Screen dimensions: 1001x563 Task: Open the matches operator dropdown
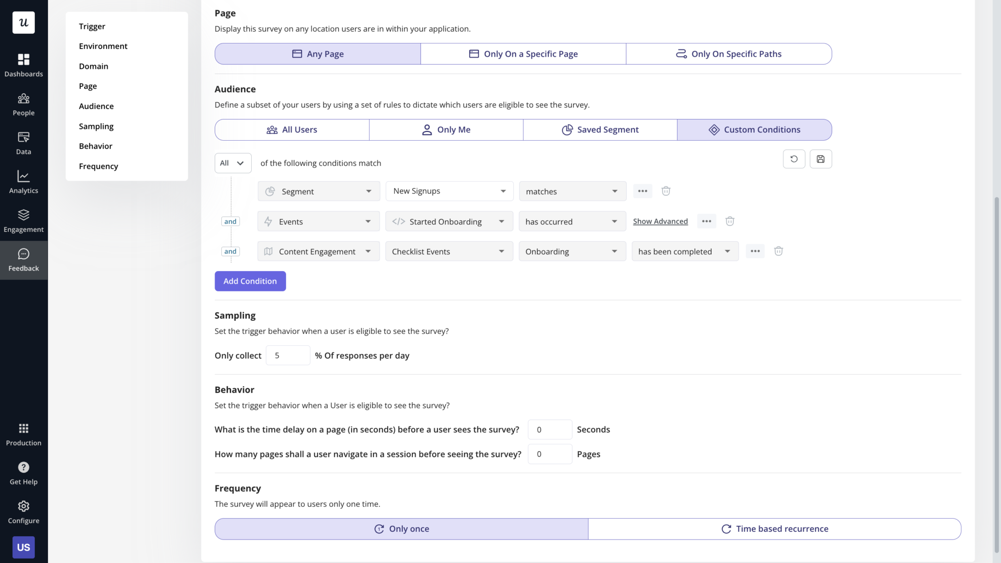(572, 191)
